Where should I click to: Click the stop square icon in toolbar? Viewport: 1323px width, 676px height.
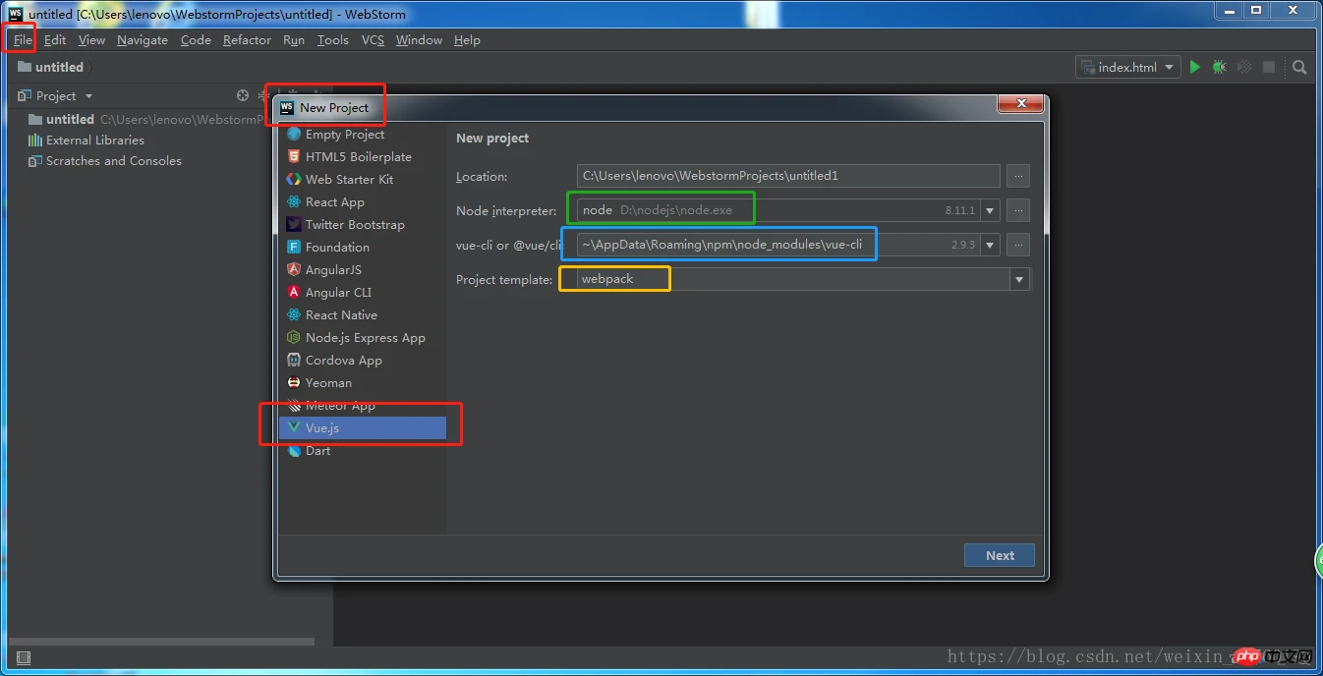(1269, 67)
